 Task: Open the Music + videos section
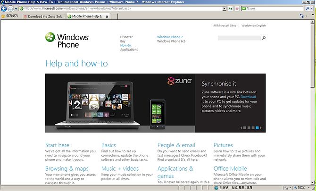pos(120,168)
